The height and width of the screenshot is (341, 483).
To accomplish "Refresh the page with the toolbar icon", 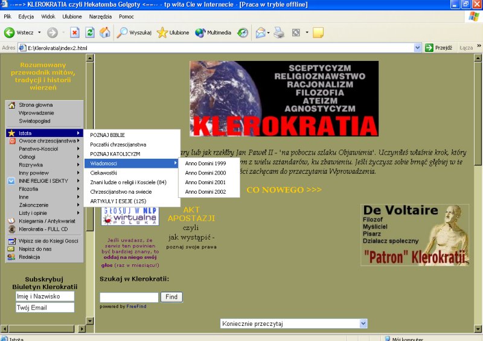I will (90, 33).
